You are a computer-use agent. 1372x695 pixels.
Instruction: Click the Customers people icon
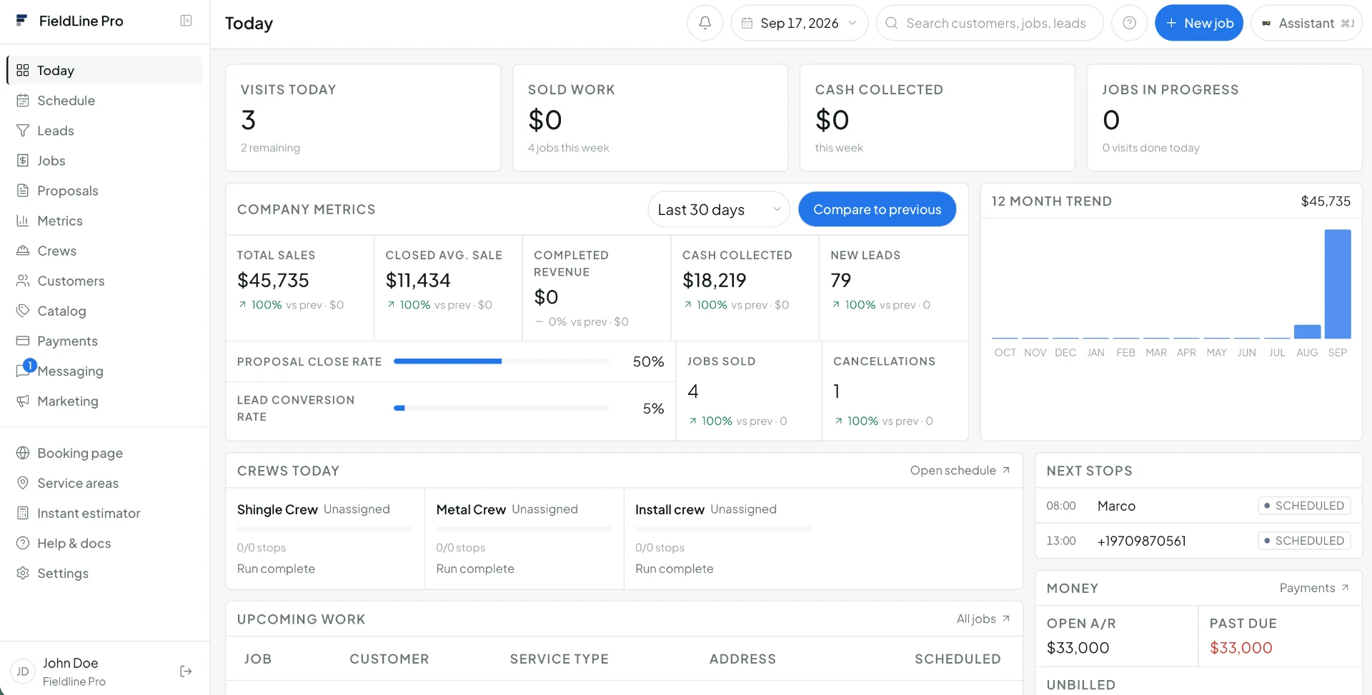[23, 280]
